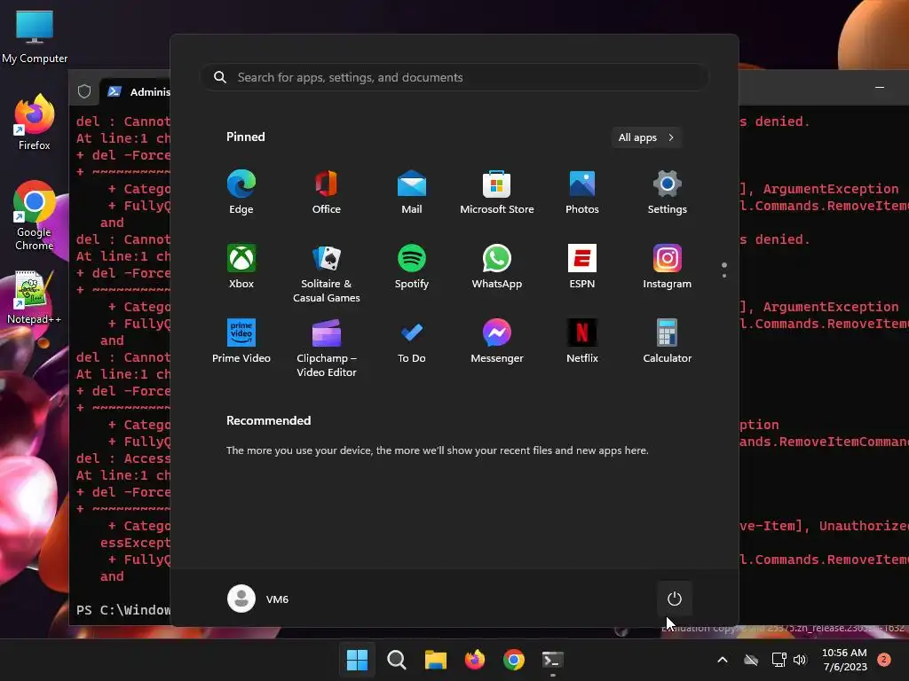The height and width of the screenshot is (681, 909).
Task: Click the Windows Start button in taskbar
Action: tap(357, 660)
